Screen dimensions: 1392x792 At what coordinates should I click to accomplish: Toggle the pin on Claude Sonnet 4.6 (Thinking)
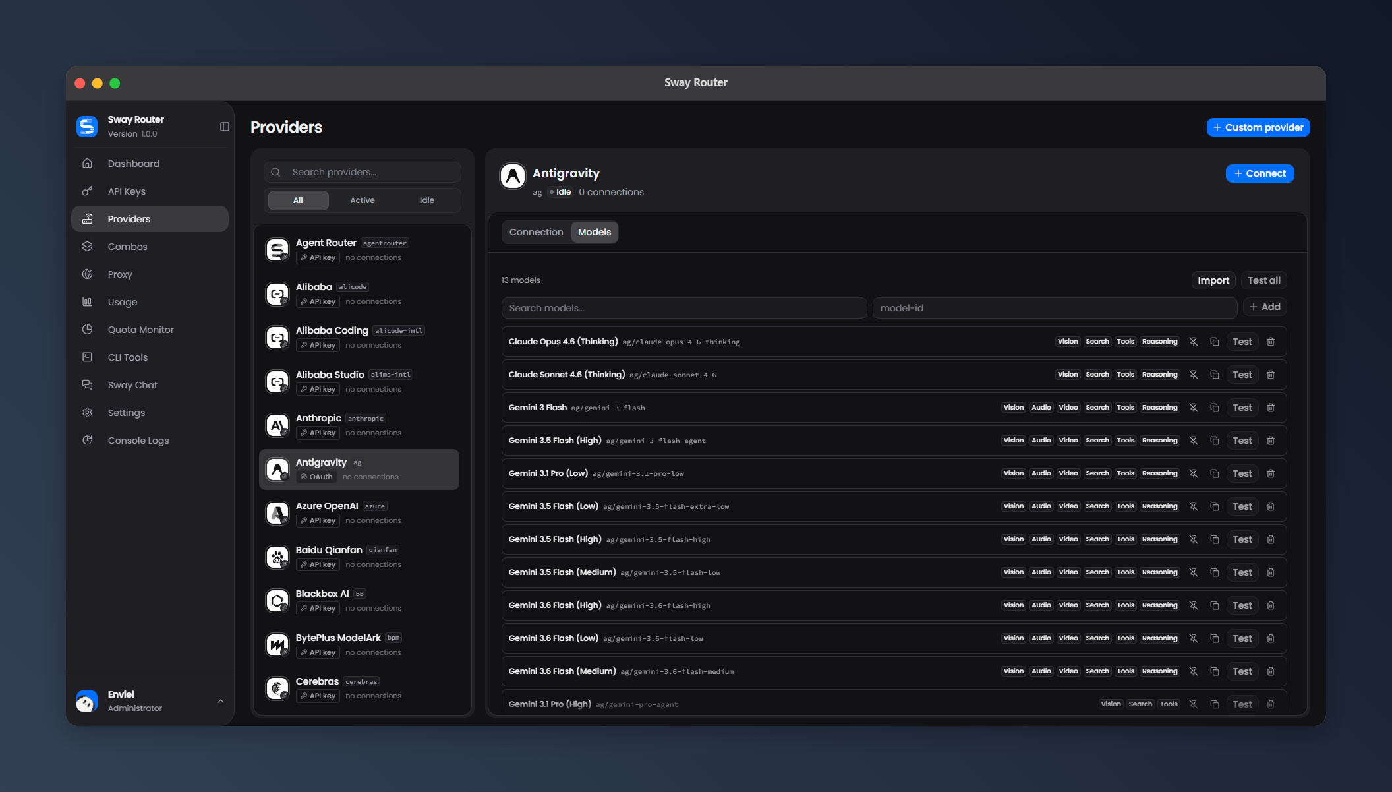pos(1194,375)
